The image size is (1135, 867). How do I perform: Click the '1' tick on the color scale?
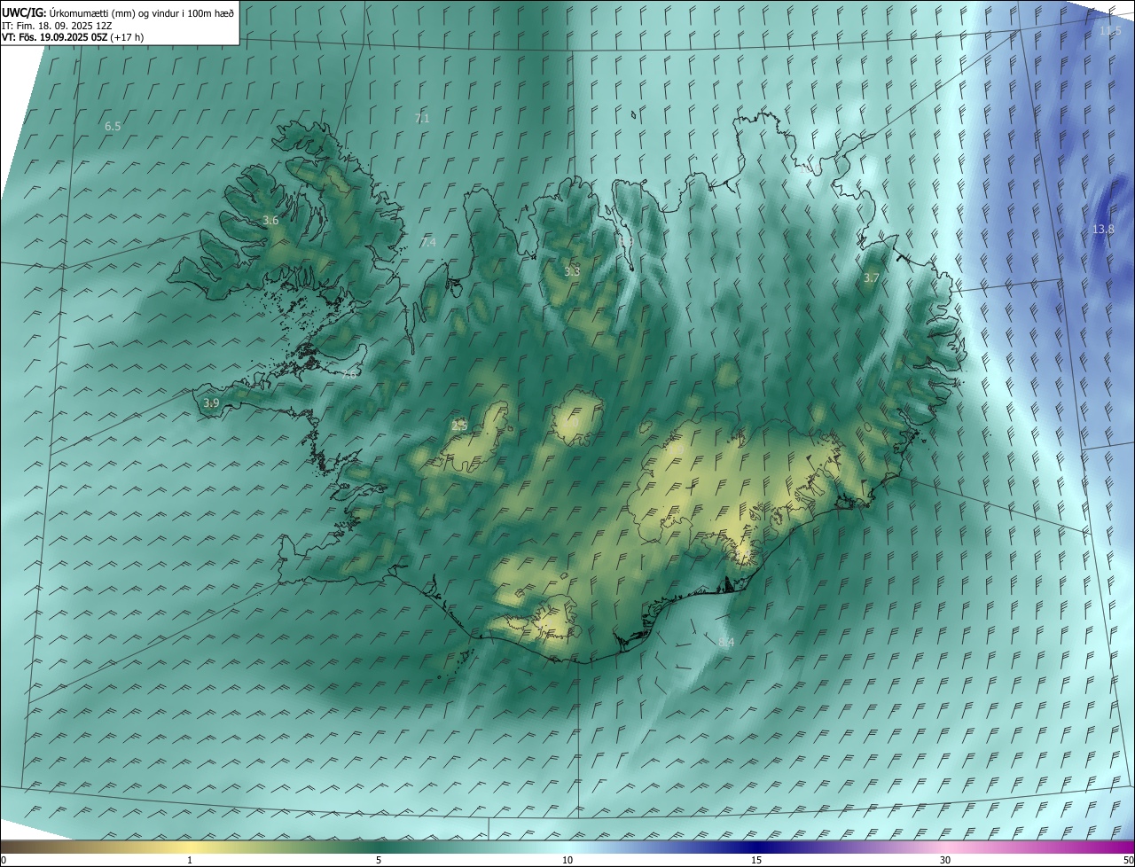click(190, 860)
